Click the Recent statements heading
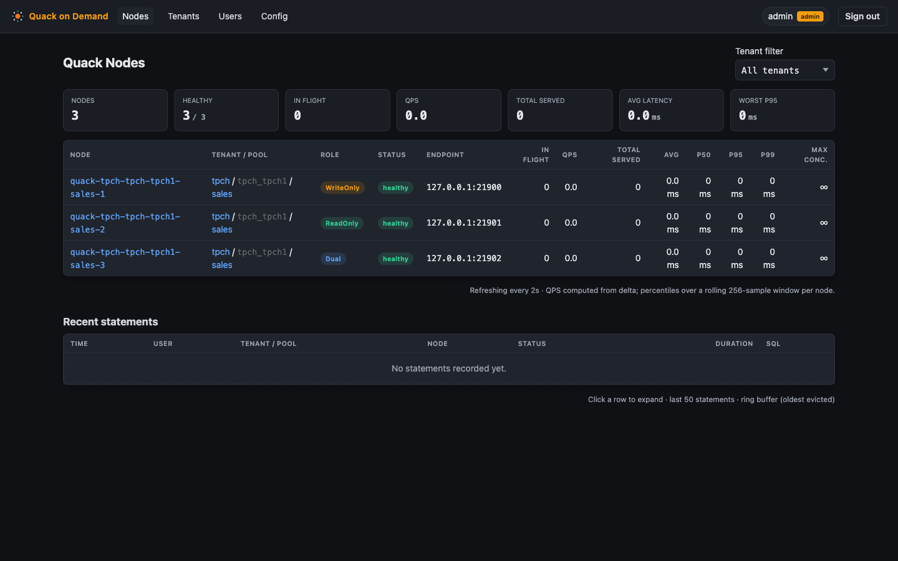Image resolution: width=898 pixels, height=561 pixels. (110, 322)
